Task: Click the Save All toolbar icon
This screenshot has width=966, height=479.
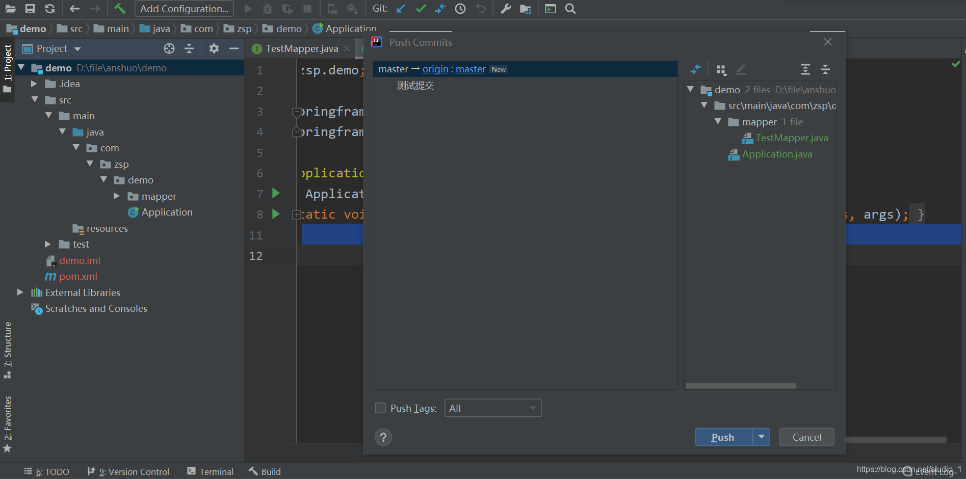Action: point(30,9)
